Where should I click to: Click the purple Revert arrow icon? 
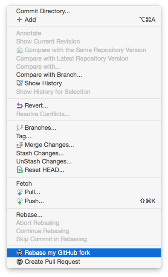(20, 106)
